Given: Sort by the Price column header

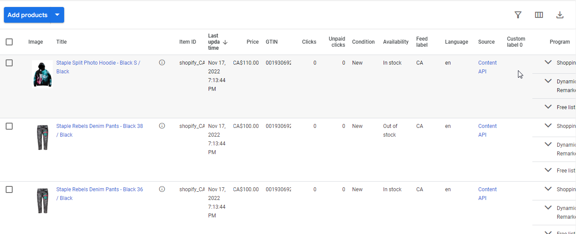Looking at the screenshot, I should (x=252, y=42).
